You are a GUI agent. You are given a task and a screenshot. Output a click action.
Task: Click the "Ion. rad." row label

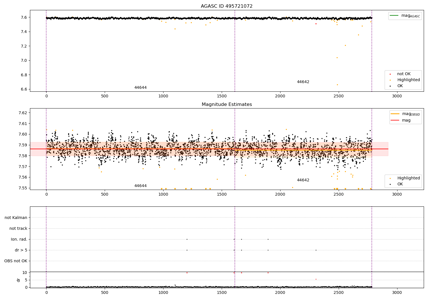[19, 239]
